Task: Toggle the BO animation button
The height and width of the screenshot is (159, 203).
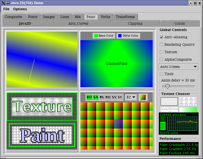Action: coord(89,97)
